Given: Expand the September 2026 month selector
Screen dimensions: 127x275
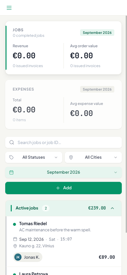Looking at the screenshot, I should [x=63, y=172].
